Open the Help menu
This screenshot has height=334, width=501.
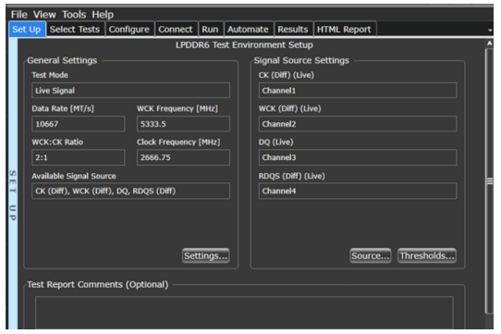point(103,15)
